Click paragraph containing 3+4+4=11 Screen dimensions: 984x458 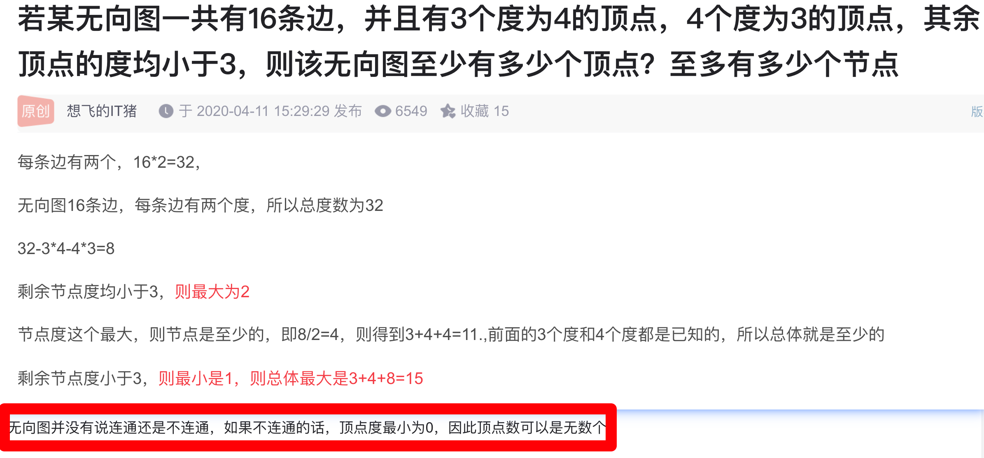[451, 334]
